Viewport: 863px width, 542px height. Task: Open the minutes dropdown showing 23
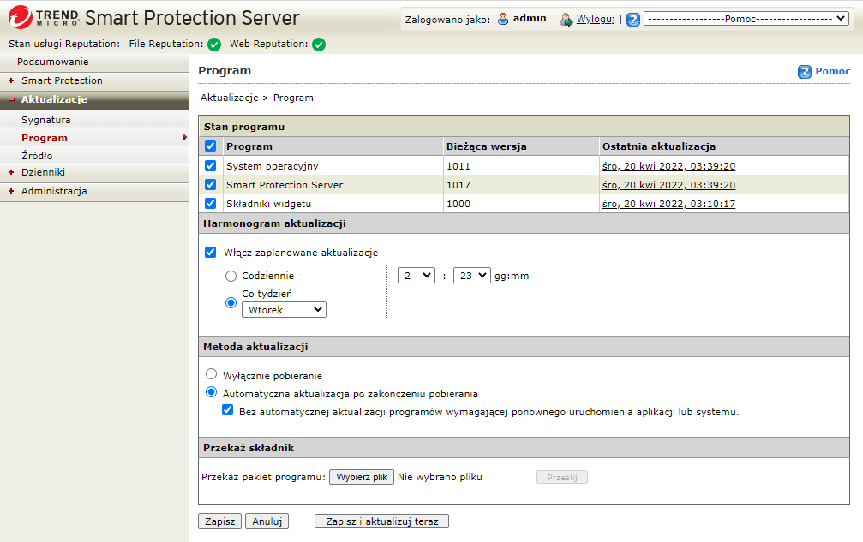pyautogui.click(x=471, y=275)
